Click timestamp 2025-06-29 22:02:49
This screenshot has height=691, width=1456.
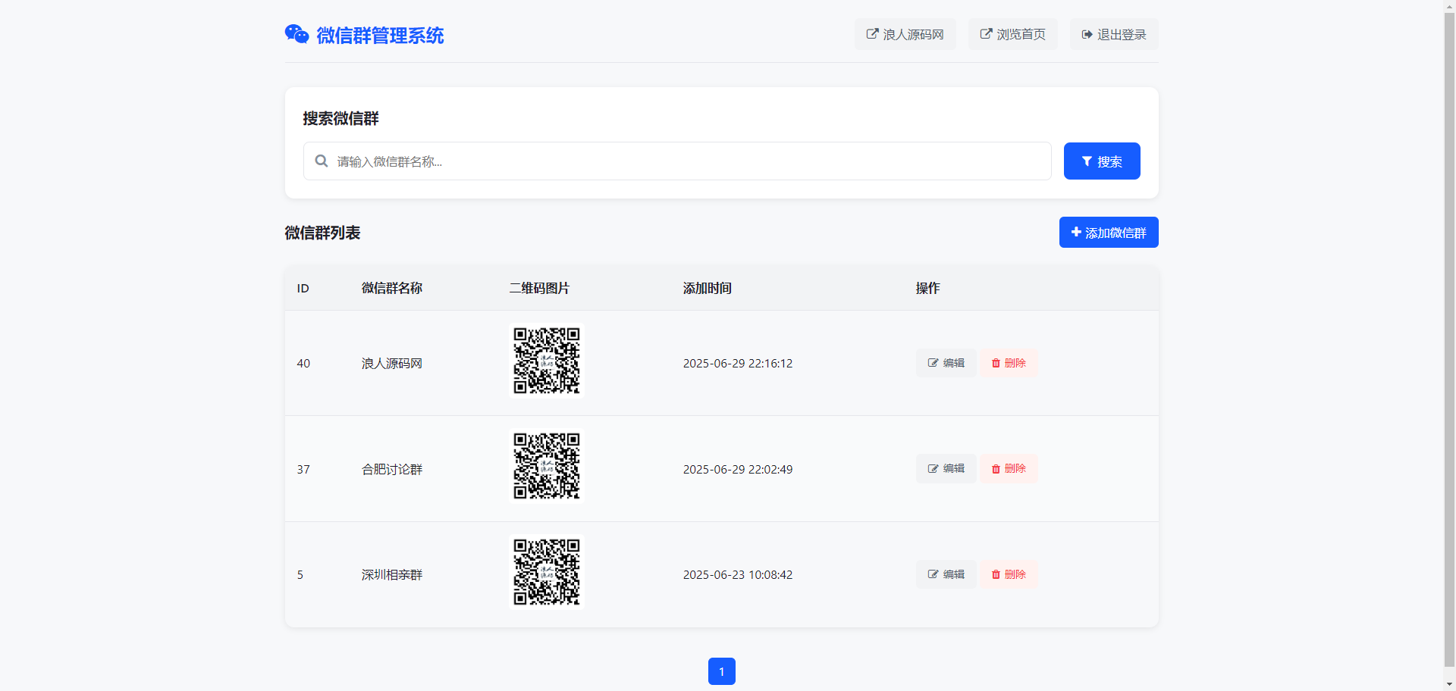click(738, 470)
